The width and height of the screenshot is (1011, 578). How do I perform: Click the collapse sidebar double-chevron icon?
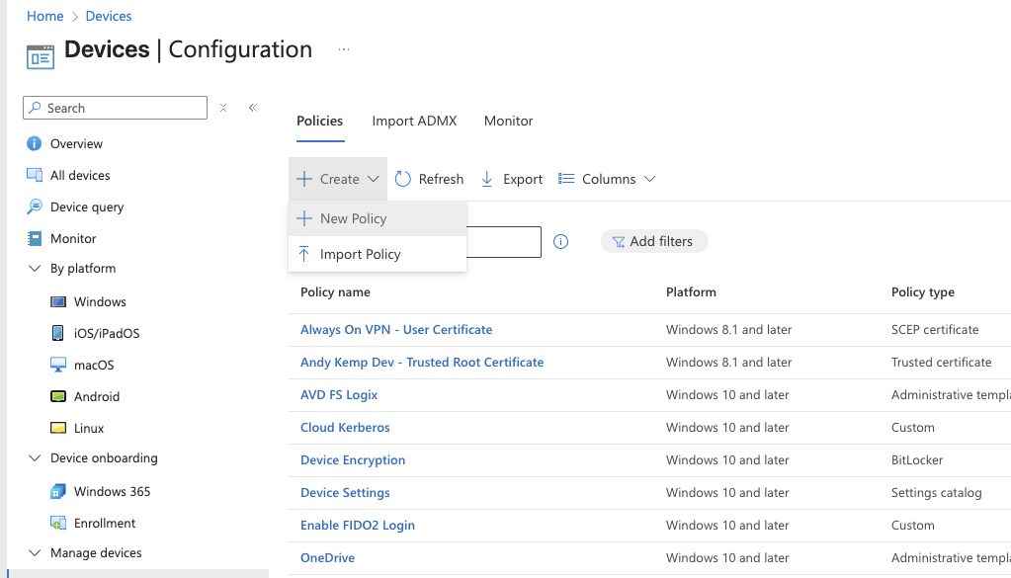pyautogui.click(x=253, y=108)
